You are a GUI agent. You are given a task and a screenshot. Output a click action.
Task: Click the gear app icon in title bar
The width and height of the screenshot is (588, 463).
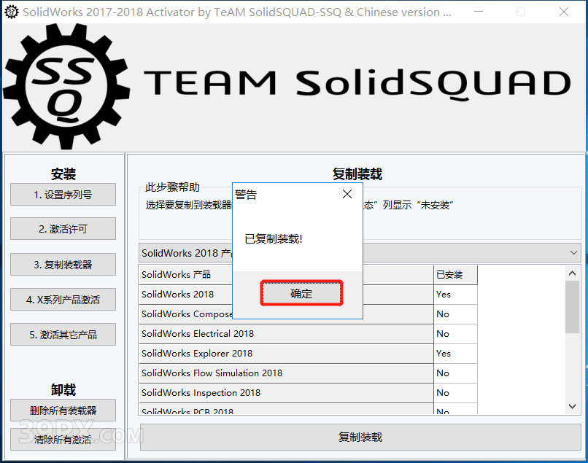[11, 12]
